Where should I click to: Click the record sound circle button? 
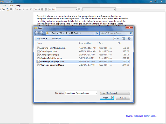point(42,9)
